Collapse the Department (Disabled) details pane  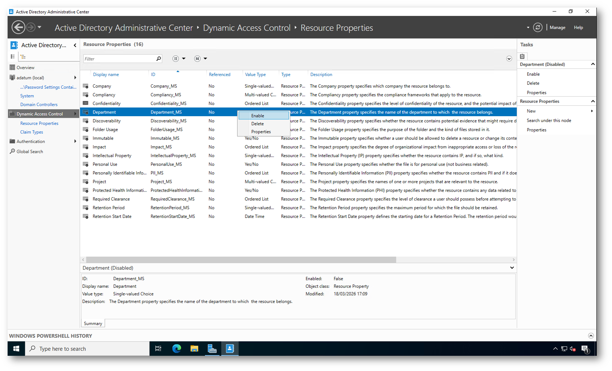512,268
